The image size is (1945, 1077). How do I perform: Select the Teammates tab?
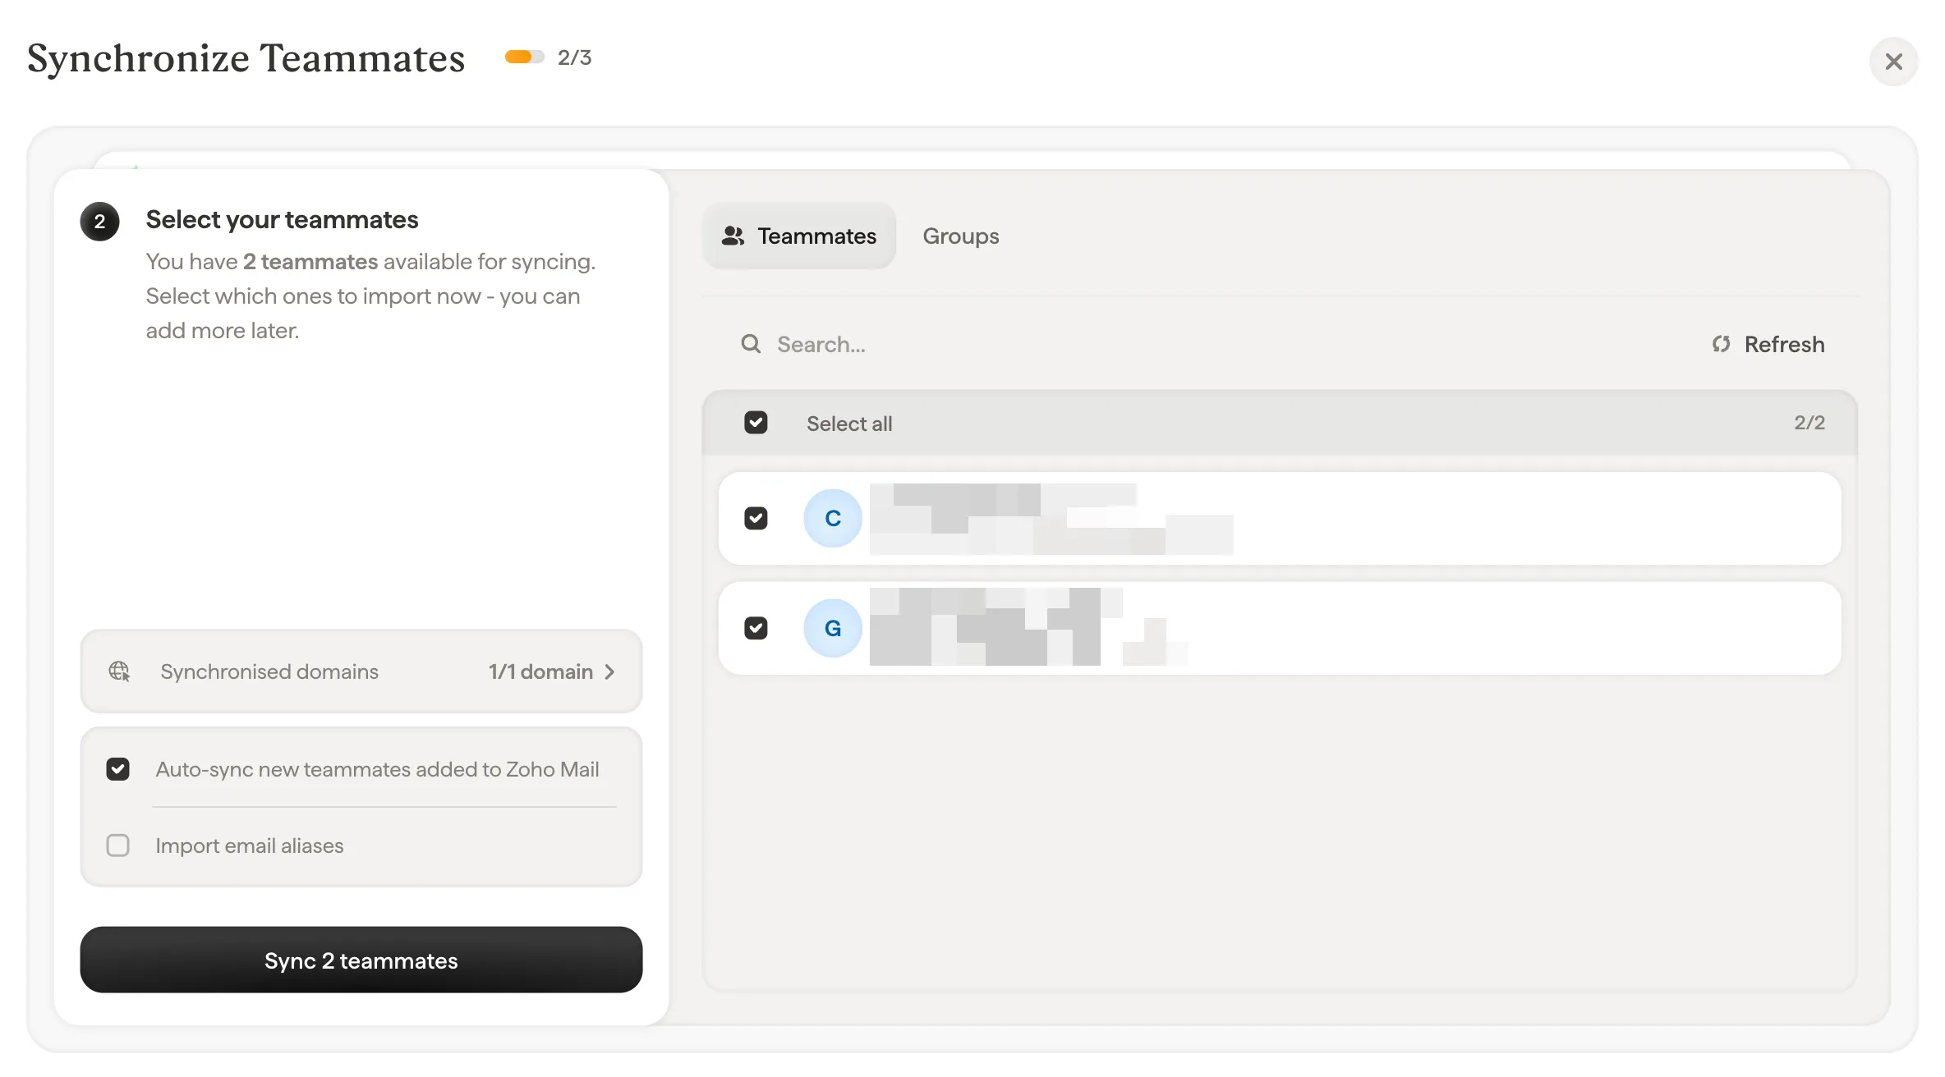pyautogui.click(x=799, y=236)
